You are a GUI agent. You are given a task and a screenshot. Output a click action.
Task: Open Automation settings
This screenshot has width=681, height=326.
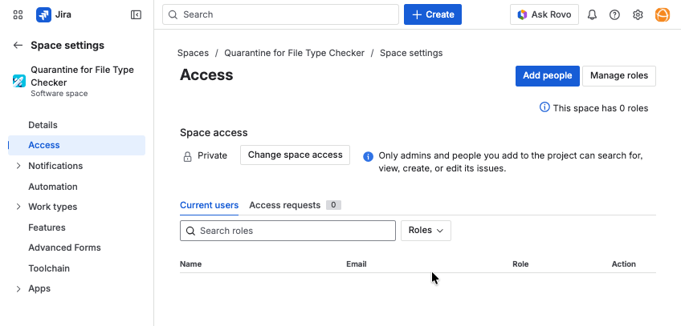(x=52, y=187)
